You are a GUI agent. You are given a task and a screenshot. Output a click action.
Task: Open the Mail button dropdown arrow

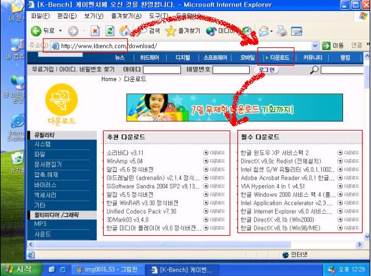point(271,31)
